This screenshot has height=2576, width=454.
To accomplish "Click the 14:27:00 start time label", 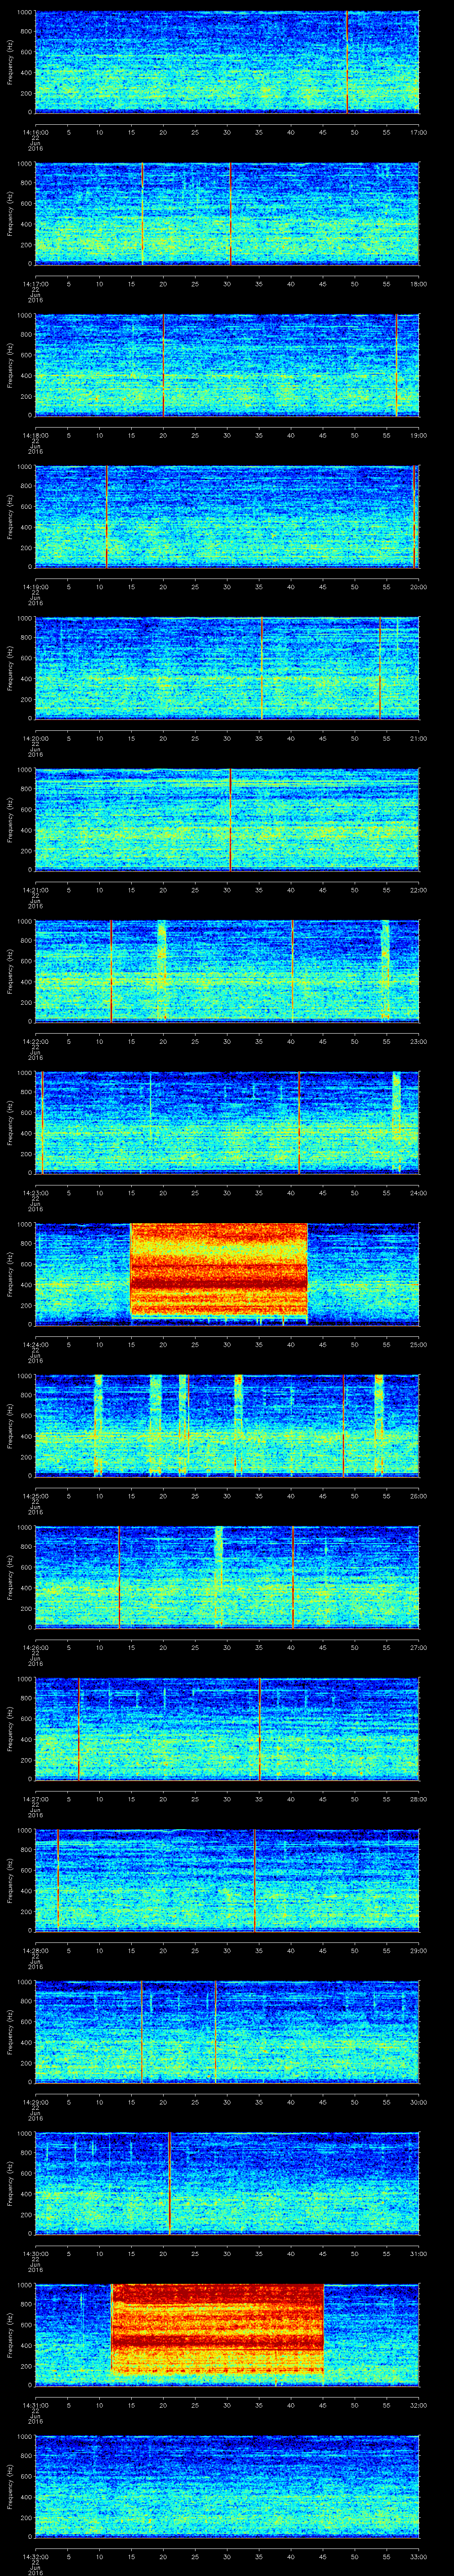I will coord(35,1798).
